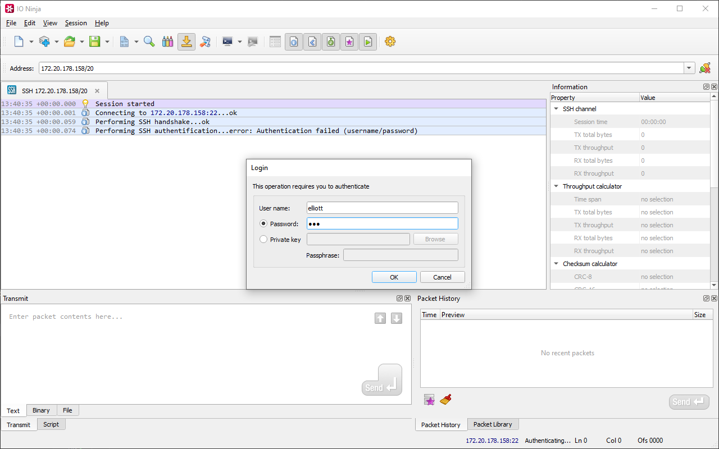Toggle the blue arrow Transmit pane button
Image resolution: width=719 pixels, height=449 pixels.
click(312, 42)
